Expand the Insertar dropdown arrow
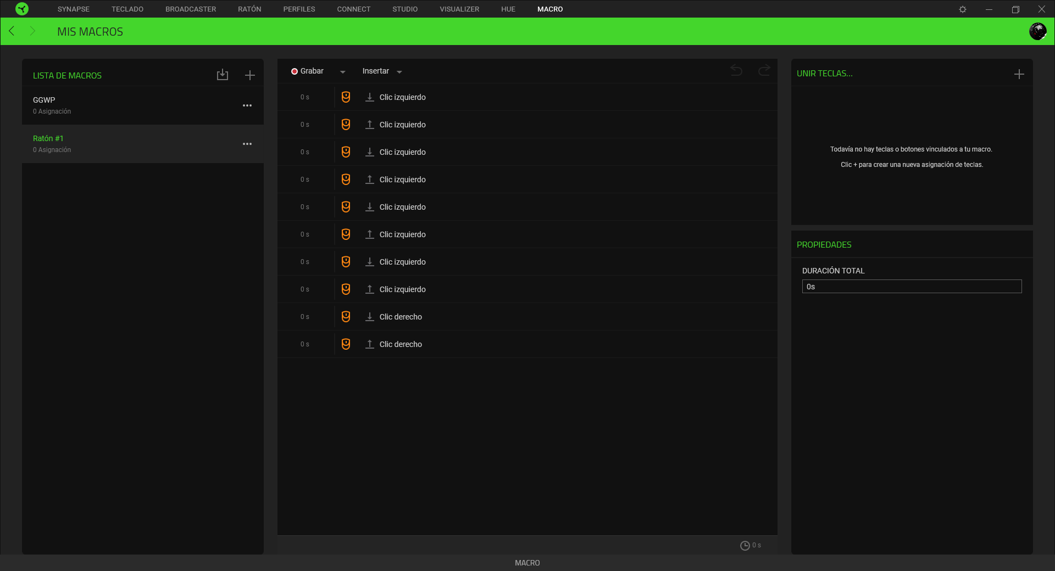The width and height of the screenshot is (1055, 571). click(x=399, y=72)
